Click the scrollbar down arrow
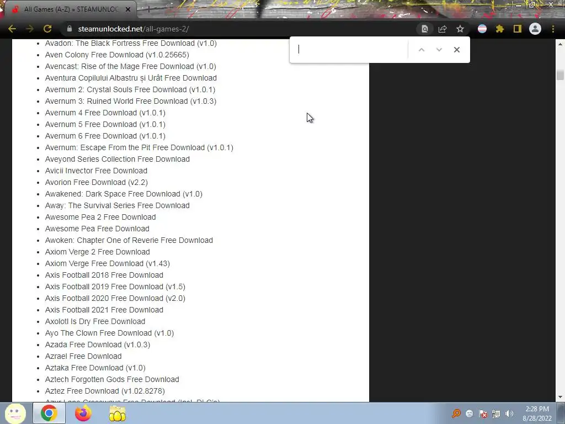The height and width of the screenshot is (424, 565). [560, 397]
